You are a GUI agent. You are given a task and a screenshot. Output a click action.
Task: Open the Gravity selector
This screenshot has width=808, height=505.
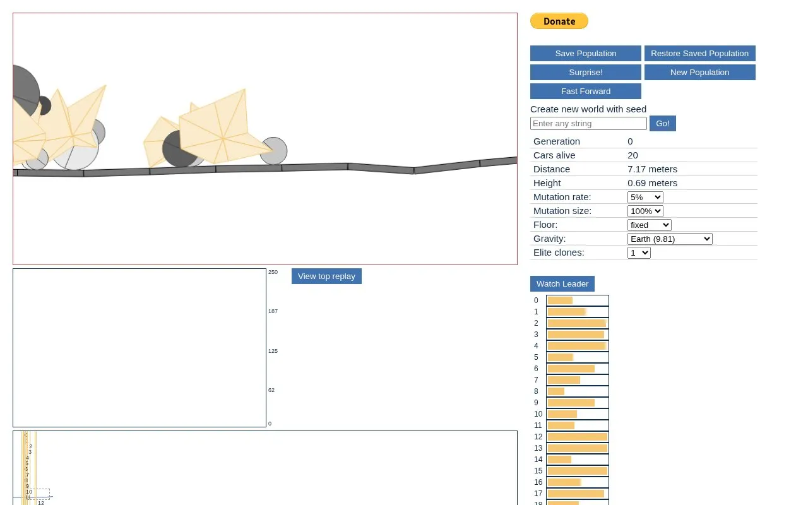(x=670, y=239)
